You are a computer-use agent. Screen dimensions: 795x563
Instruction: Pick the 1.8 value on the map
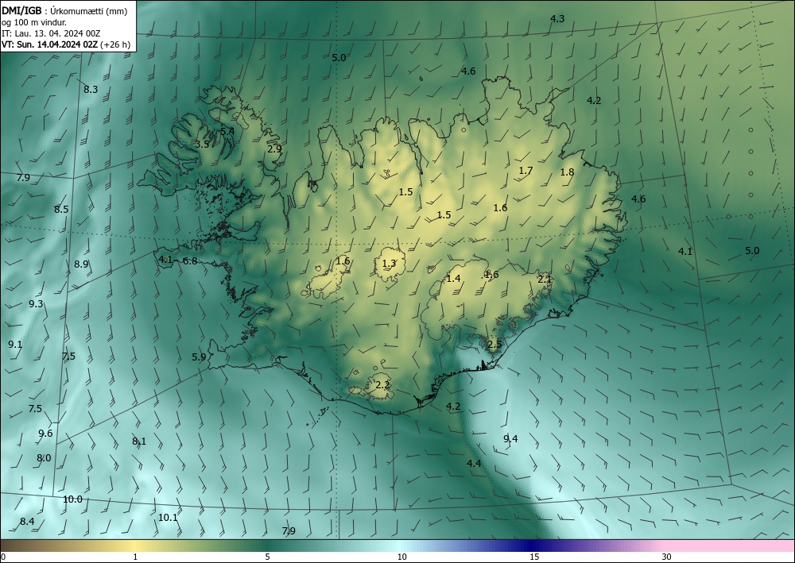point(567,172)
